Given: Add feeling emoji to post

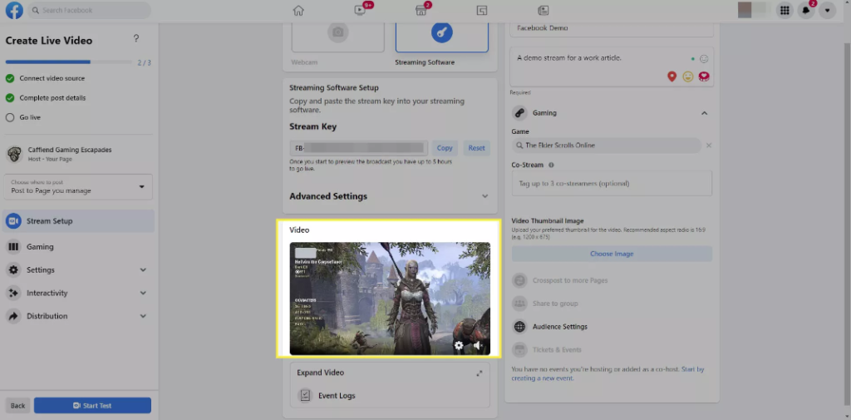Looking at the screenshot, I should point(687,77).
